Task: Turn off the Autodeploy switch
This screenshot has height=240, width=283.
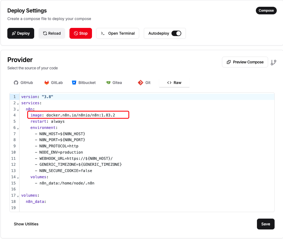Action: pyautogui.click(x=176, y=33)
